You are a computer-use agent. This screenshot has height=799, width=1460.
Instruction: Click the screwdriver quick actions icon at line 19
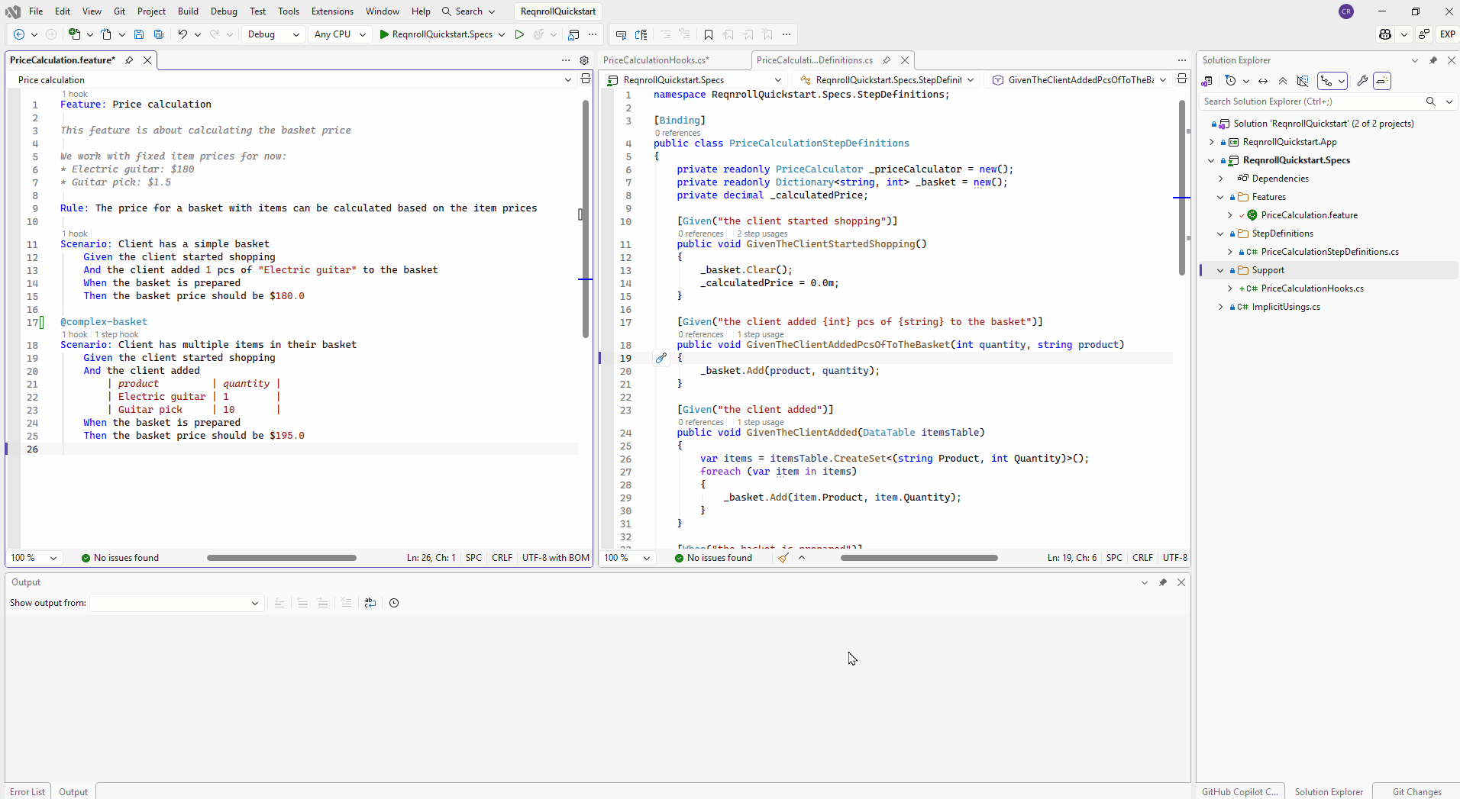point(661,358)
